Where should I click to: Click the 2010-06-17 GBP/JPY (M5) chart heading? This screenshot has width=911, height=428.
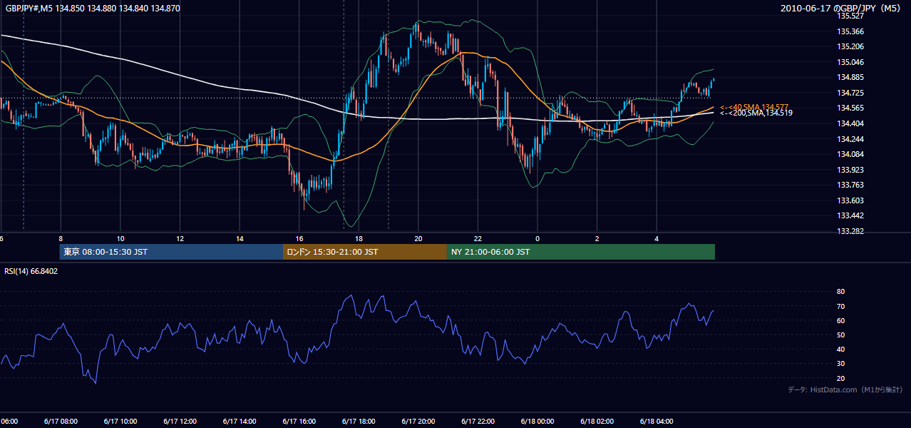coord(841,9)
